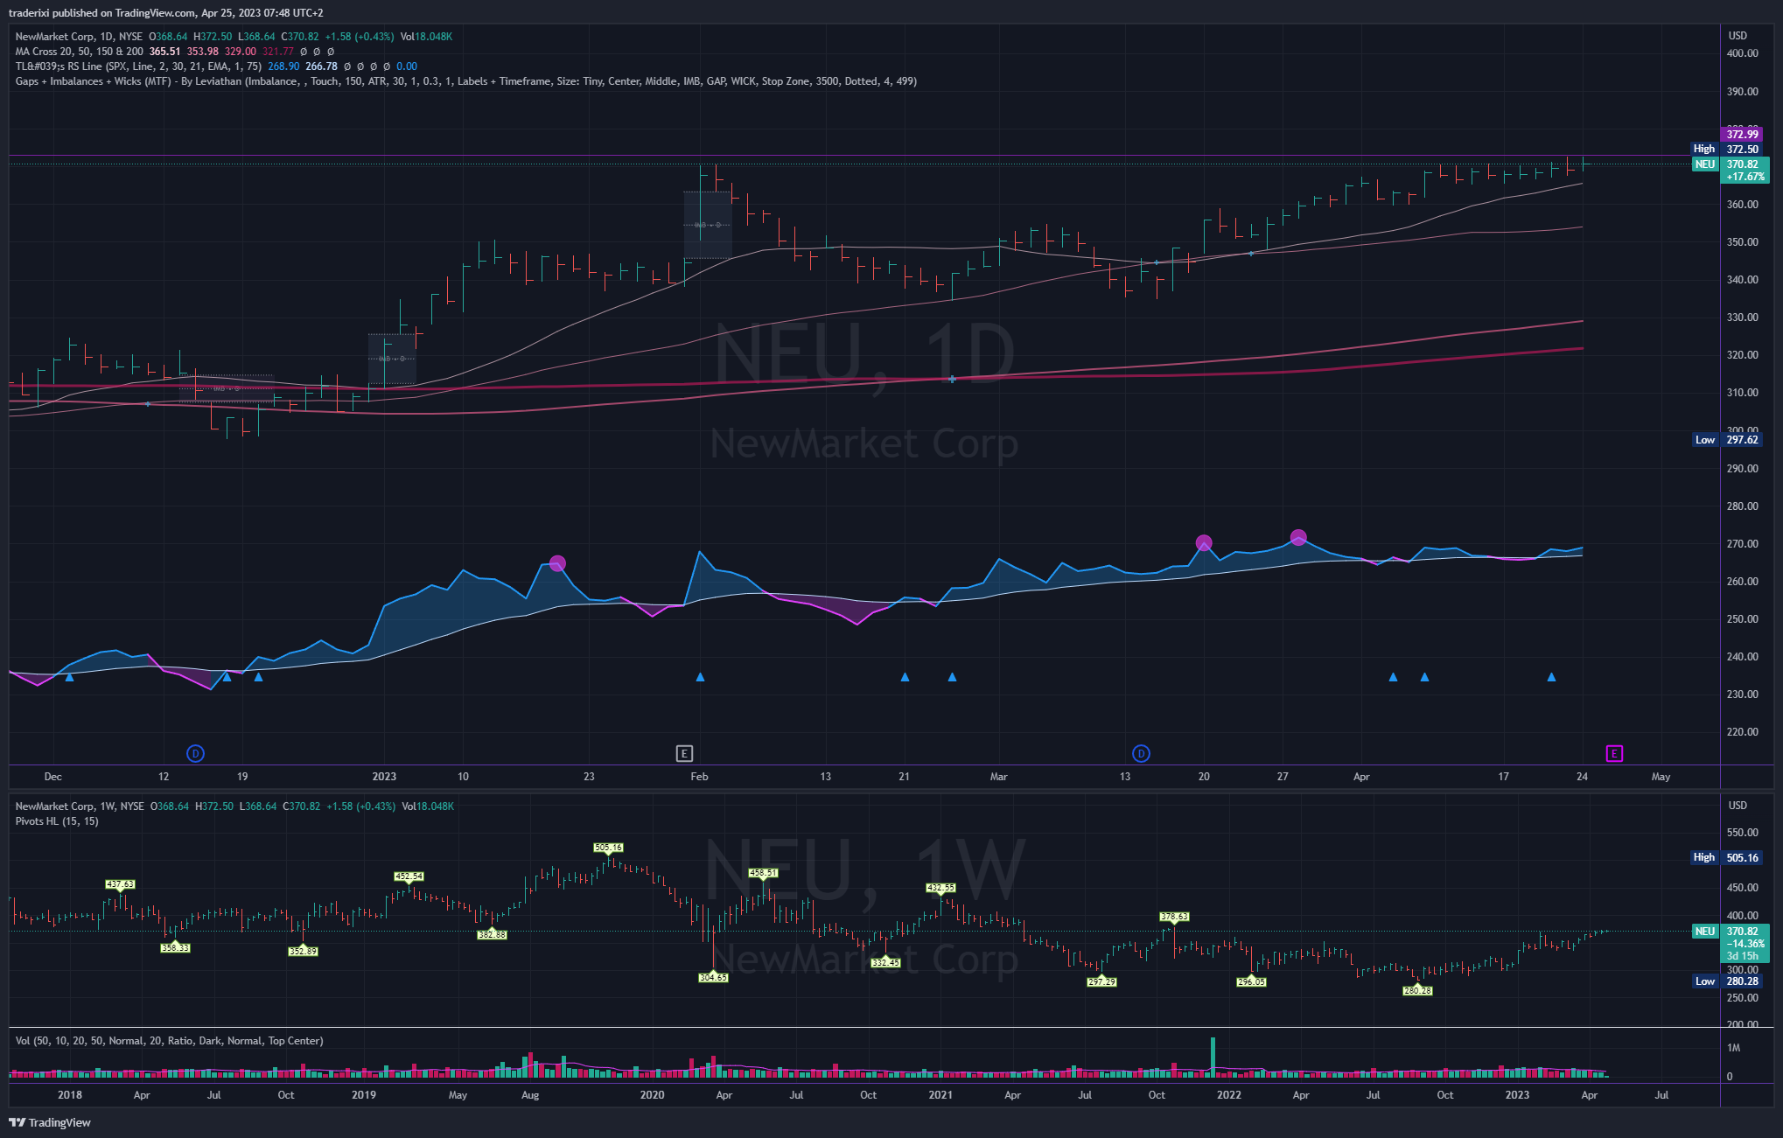
Task: Click the purple RS circle above March 27
Action: pos(1298,537)
